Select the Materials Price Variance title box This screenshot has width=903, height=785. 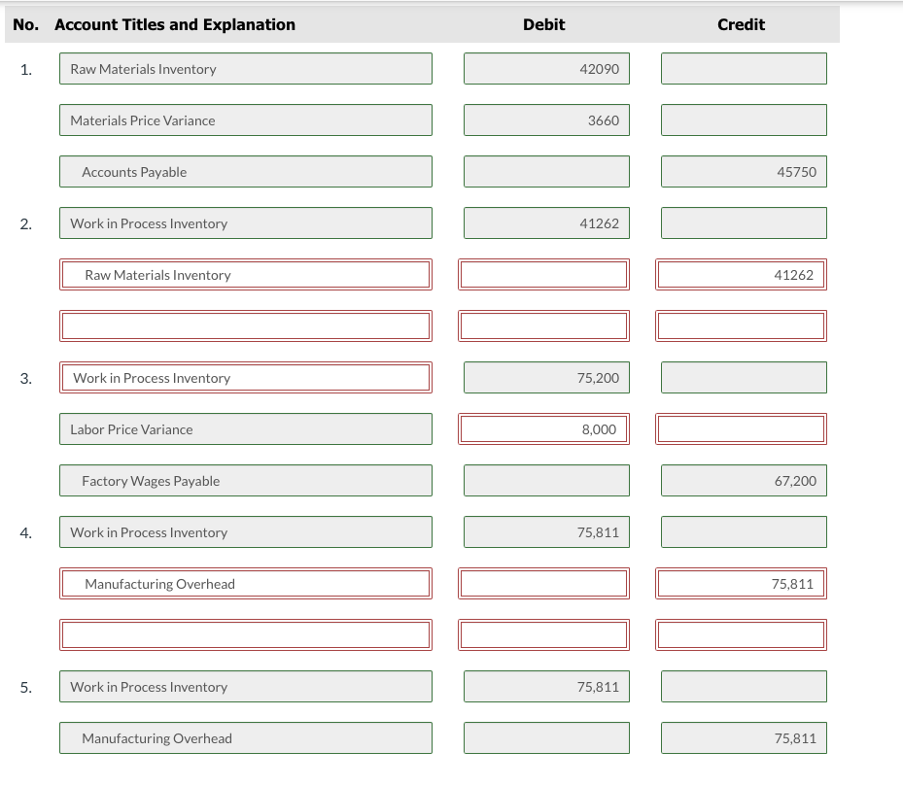point(246,119)
